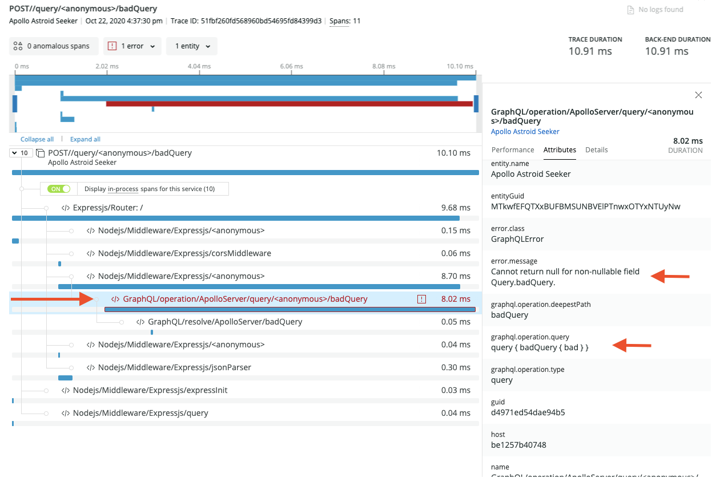Image resolution: width=716 pixels, height=482 pixels.
Task: Click the code icon of GraphQL/resolve/ApolloServer/badQuery span
Action: coord(140,322)
